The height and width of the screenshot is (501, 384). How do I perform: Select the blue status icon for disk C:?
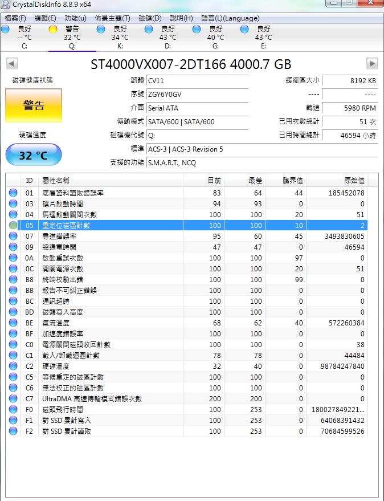pyautogui.click(x=5, y=29)
